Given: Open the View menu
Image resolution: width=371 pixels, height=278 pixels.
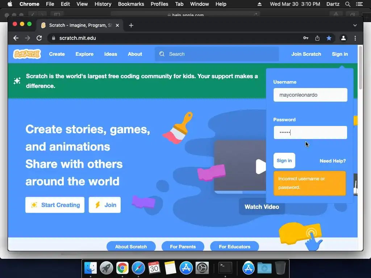Looking at the screenshot, I should point(82,4).
